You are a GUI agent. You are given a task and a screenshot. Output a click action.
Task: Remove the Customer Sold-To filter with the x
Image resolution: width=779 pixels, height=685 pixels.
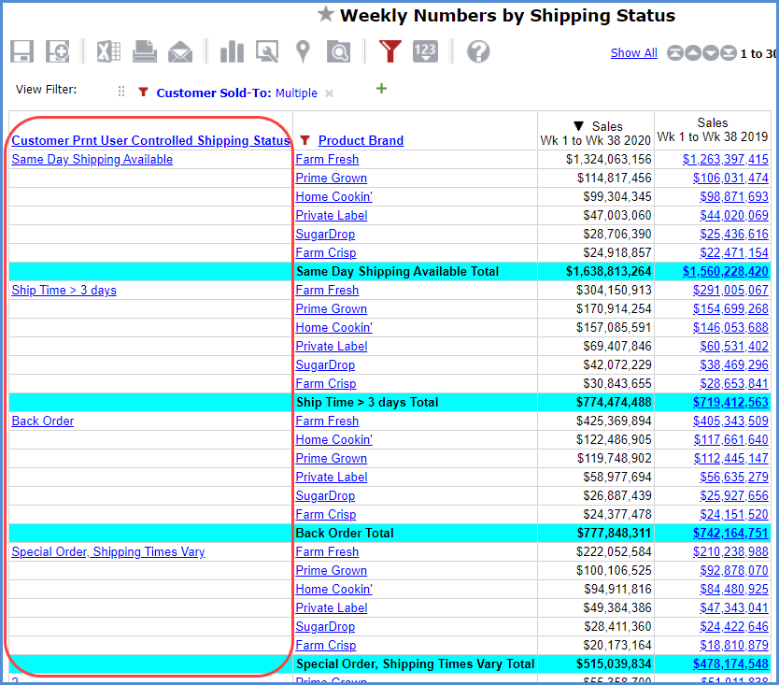[329, 93]
